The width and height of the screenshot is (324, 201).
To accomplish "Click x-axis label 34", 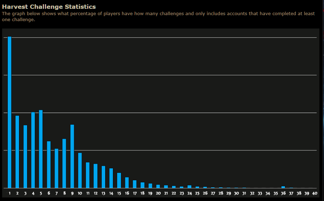I will click(x=268, y=193).
